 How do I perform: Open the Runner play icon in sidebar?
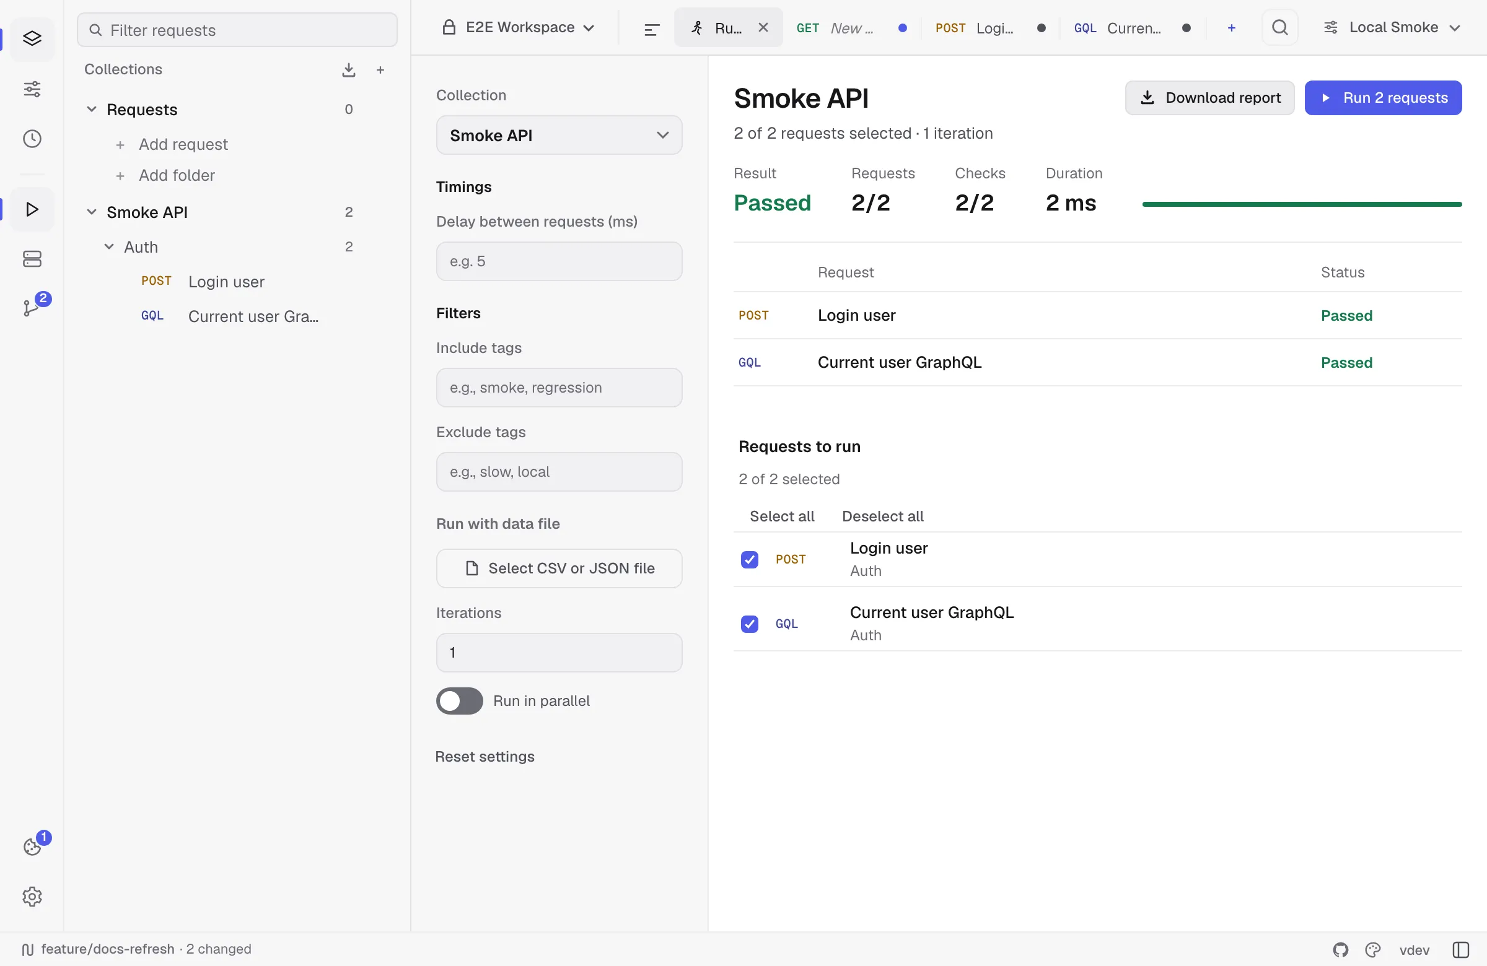[32, 209]
